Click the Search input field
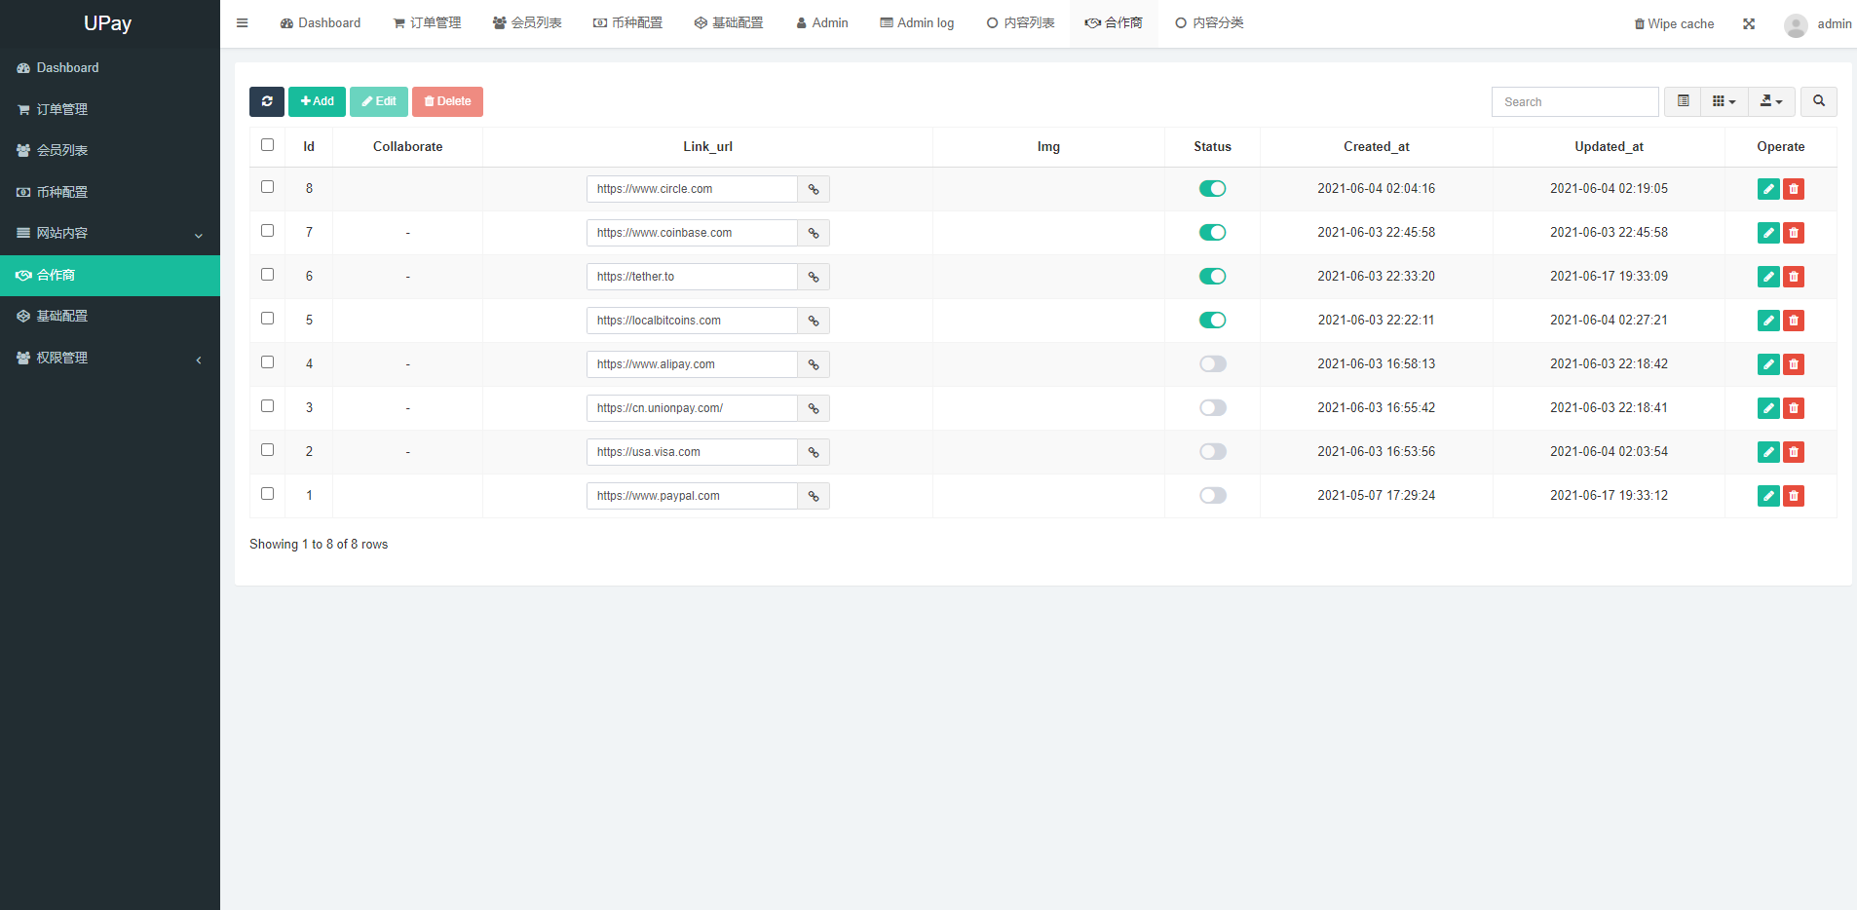The height and width of the screenshot is (910, 1857). 1574,102
